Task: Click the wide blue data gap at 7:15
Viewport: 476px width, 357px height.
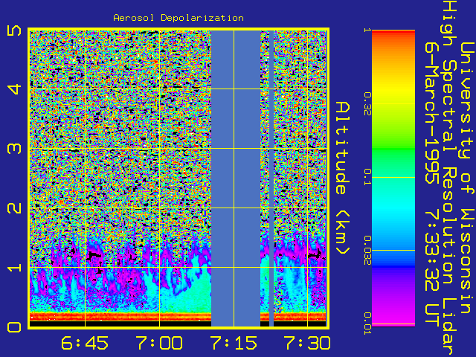Action: pos(236,178)
